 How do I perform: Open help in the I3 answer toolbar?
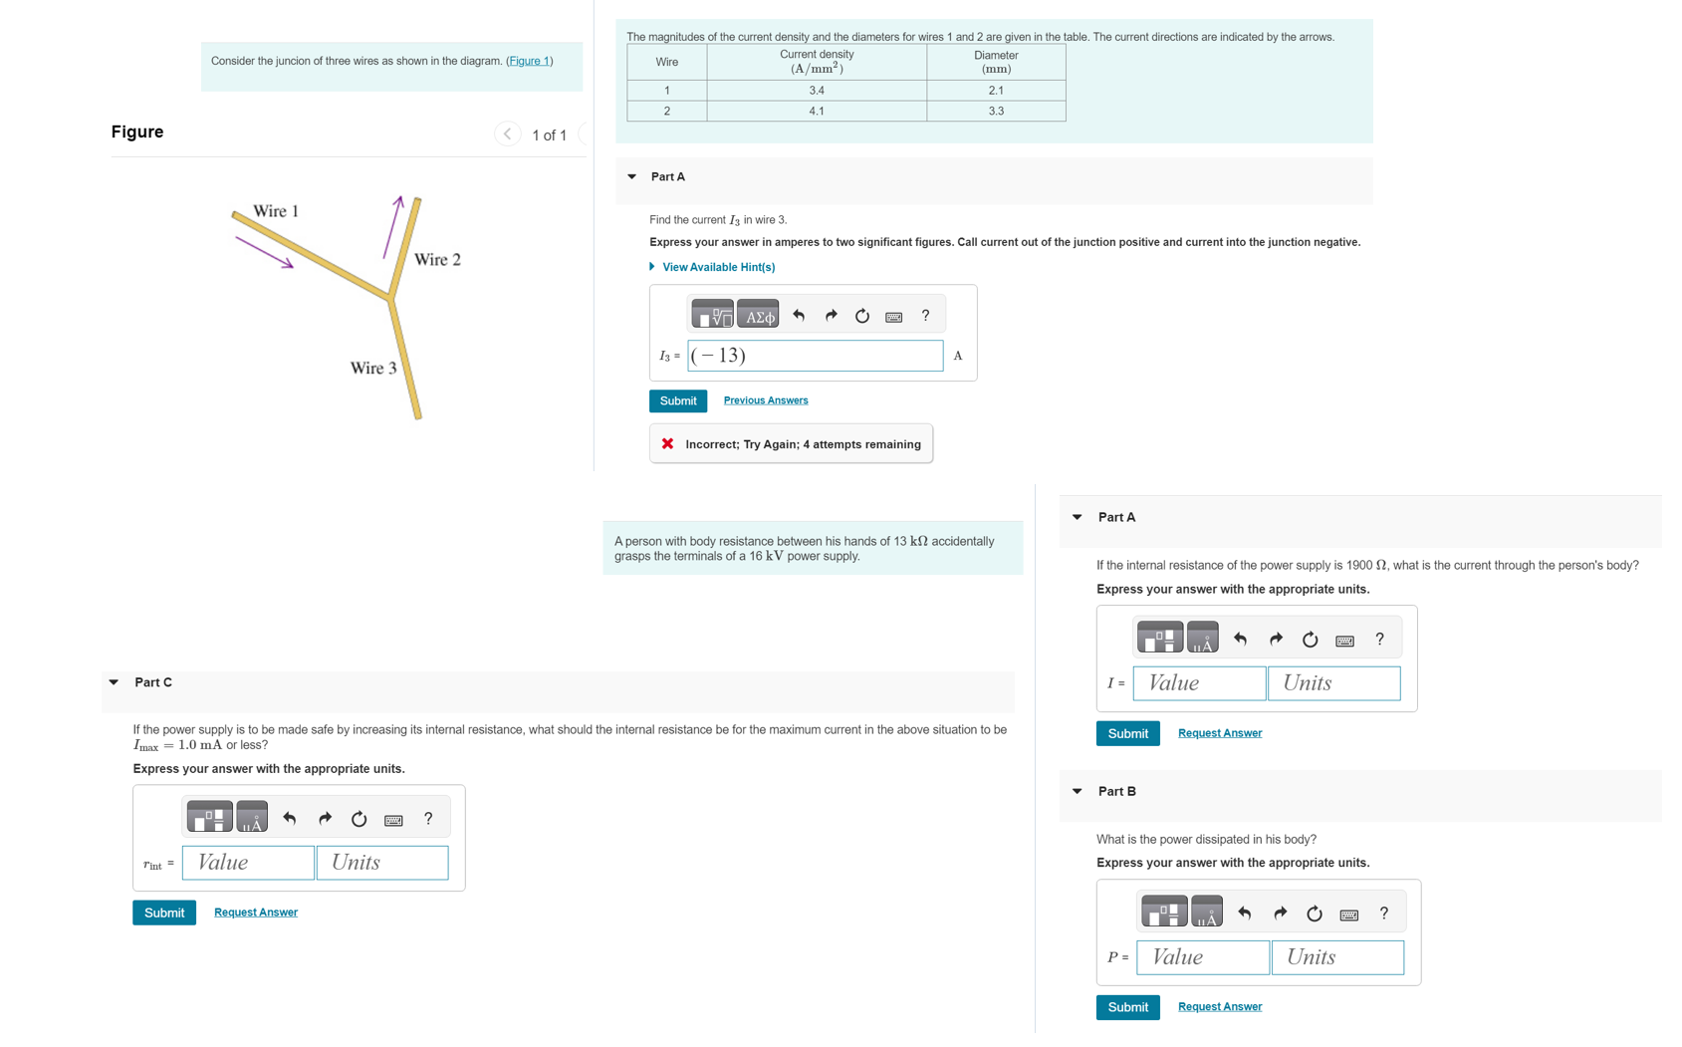tap(925, 315)
